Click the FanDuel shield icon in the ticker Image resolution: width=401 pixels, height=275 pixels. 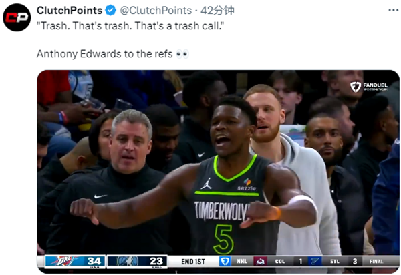pyautogui.click(x=225, y=261)
